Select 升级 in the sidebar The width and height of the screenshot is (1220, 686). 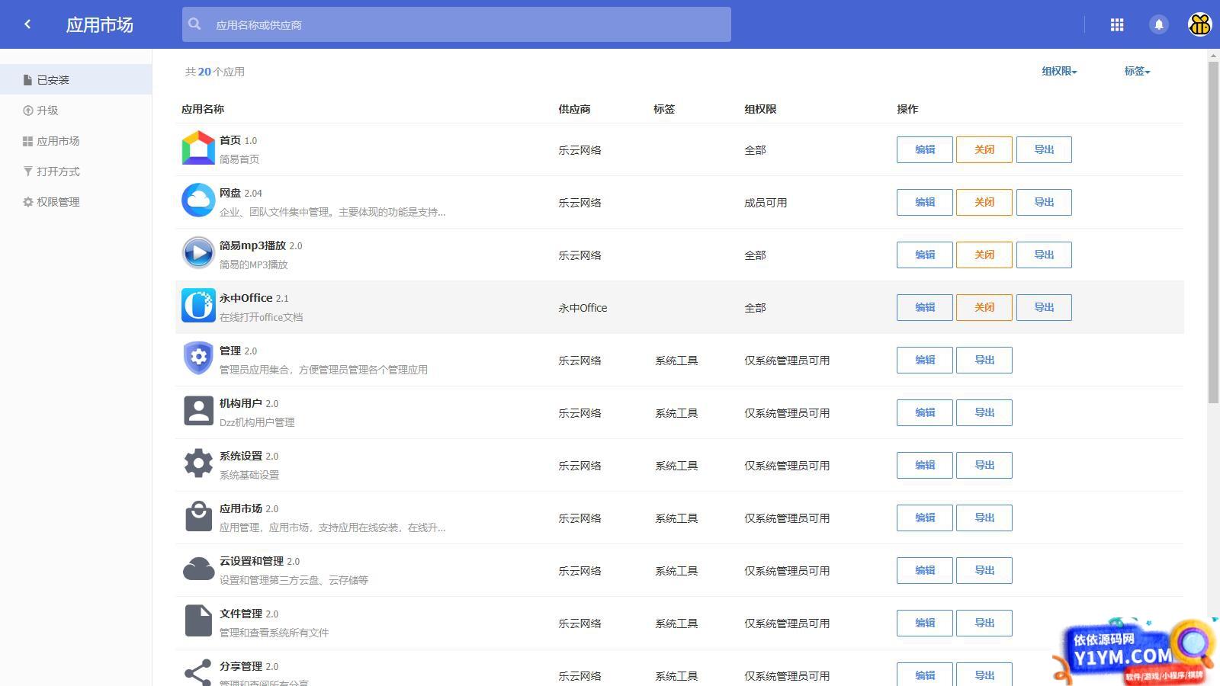click(76, 111)
